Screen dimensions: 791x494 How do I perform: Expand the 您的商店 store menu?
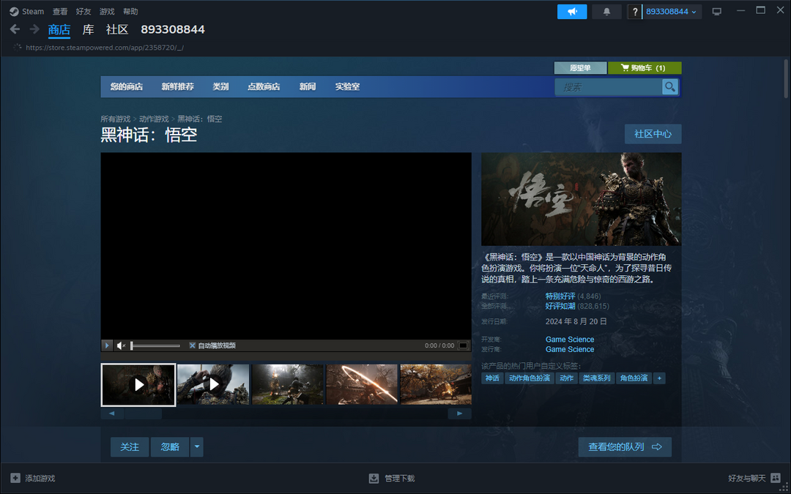click(127, 86)
